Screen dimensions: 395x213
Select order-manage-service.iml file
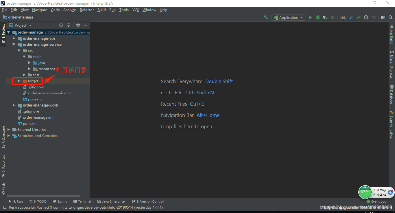coord(50,93)
